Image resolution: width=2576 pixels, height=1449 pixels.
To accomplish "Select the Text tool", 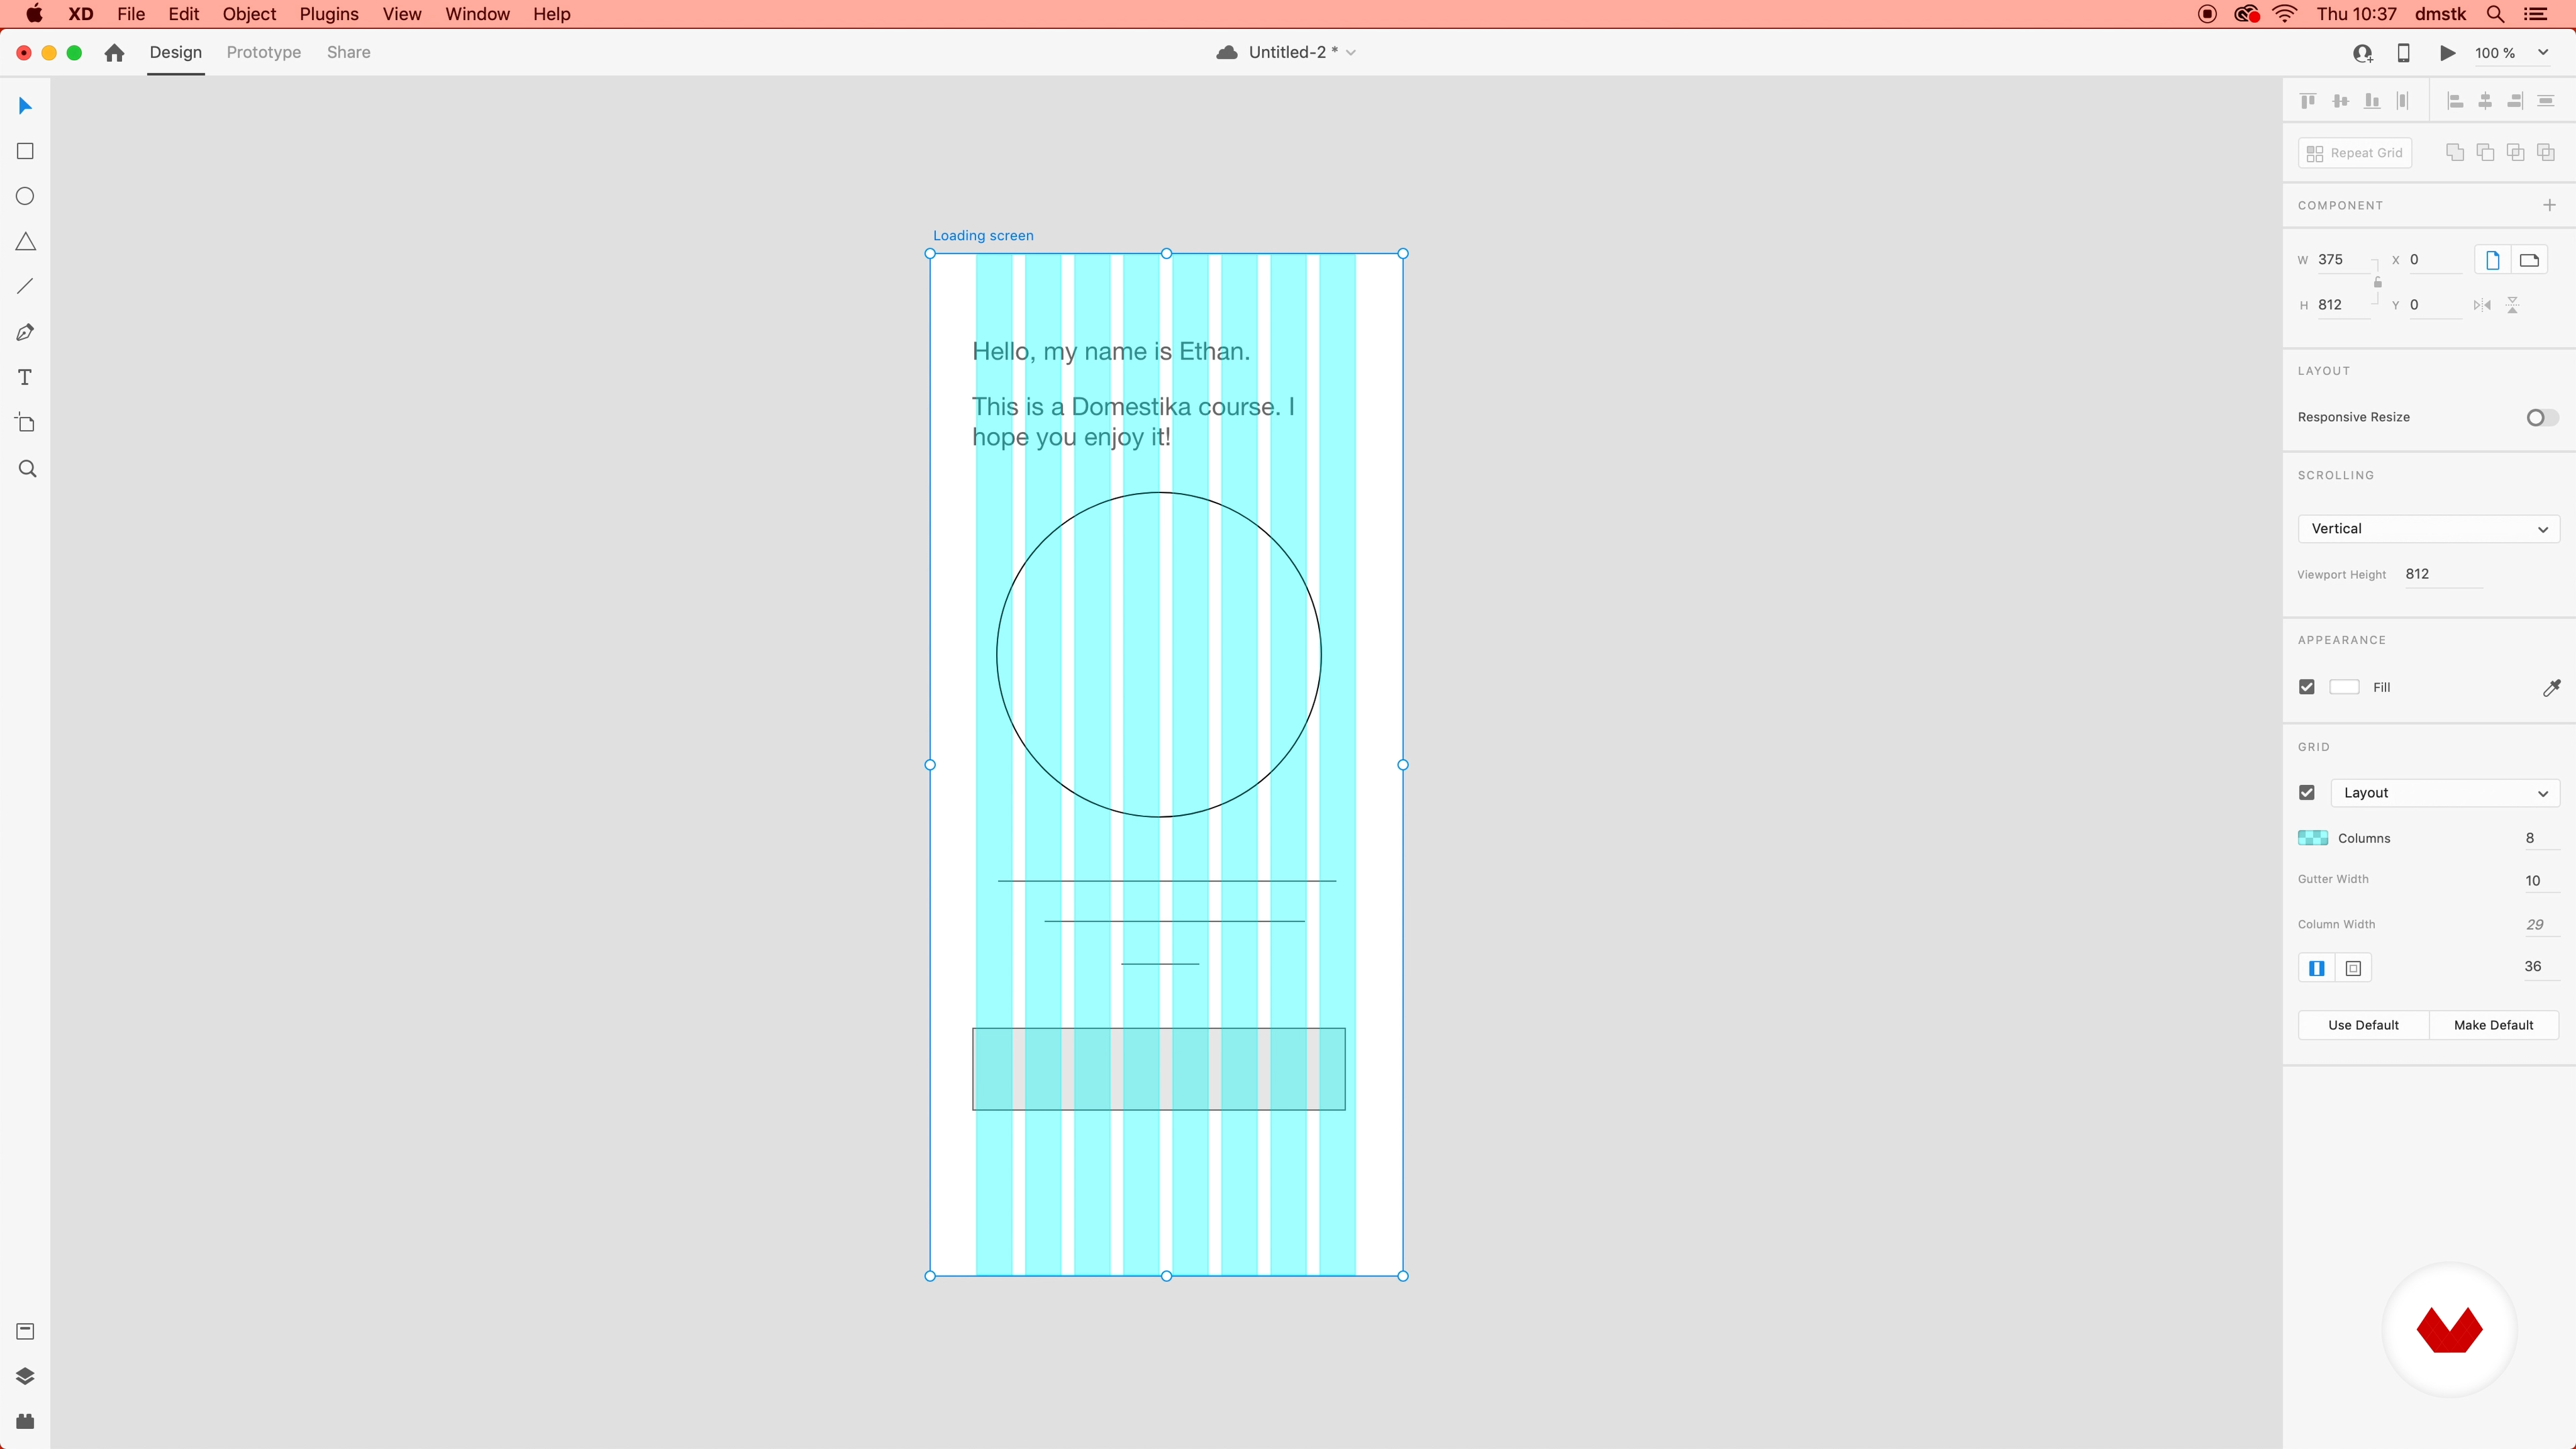I will (25, 377).
